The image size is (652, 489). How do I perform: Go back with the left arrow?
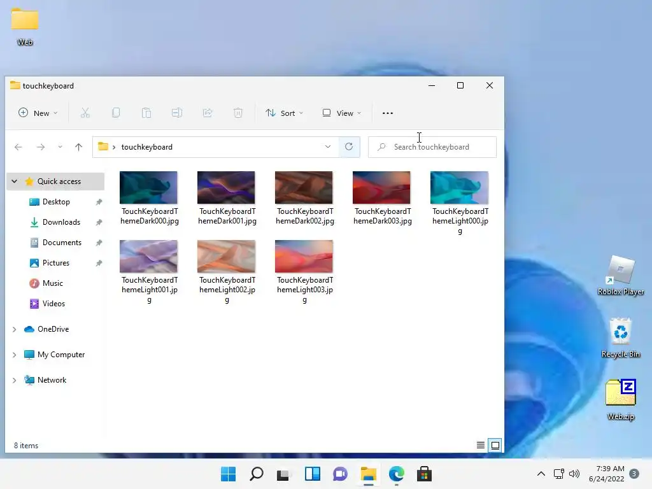pos(18,147)
